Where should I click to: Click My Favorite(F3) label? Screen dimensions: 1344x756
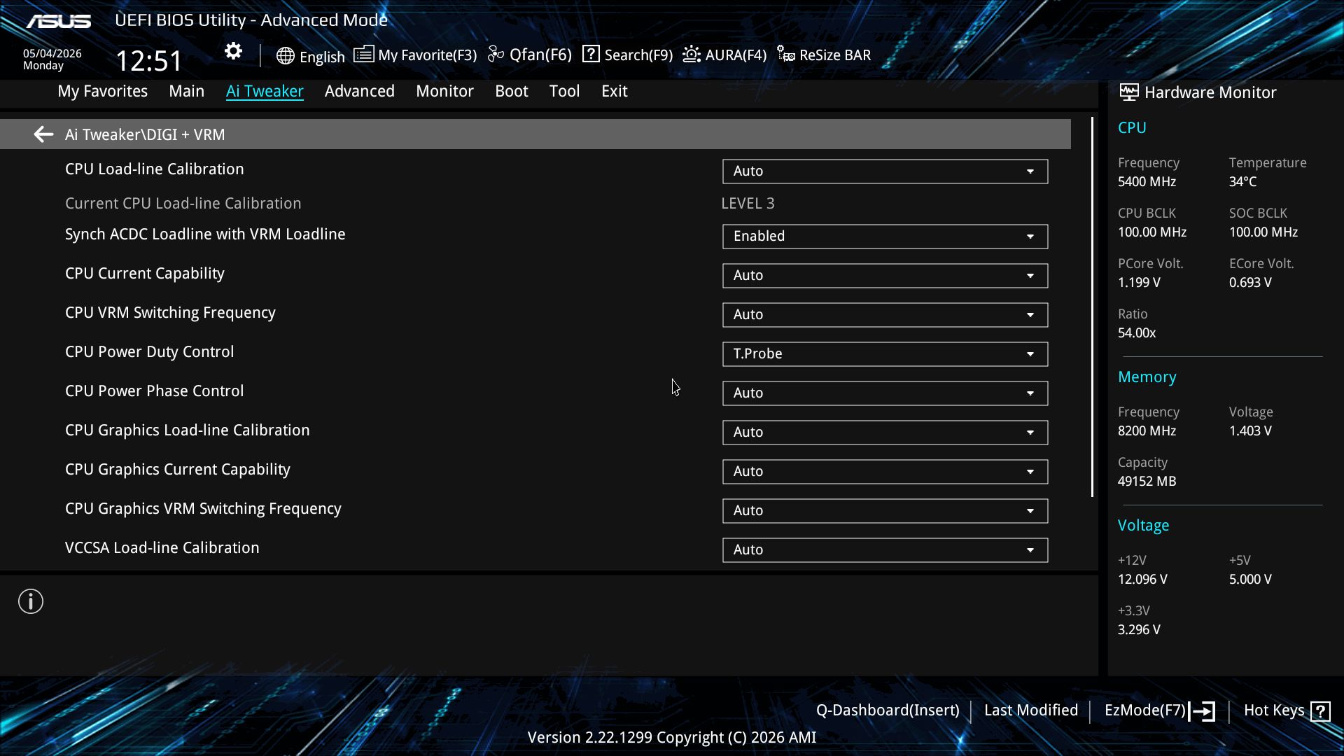[x=427, y=55]
